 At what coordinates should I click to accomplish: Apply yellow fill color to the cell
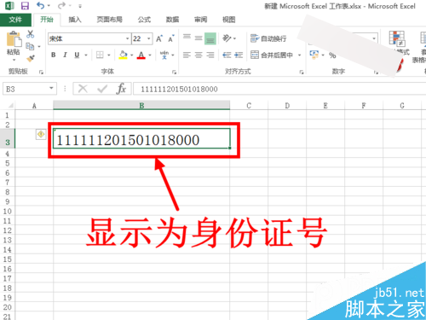click(x=123, y=55)
